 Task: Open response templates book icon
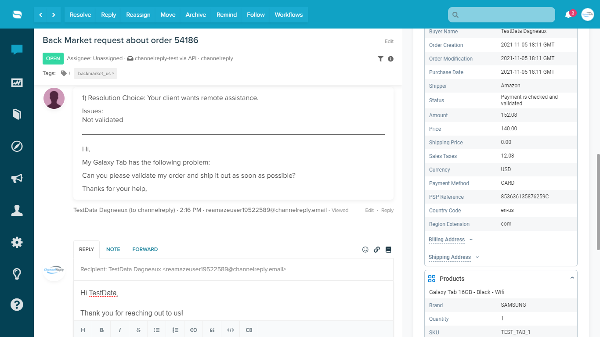click(388, 249)
